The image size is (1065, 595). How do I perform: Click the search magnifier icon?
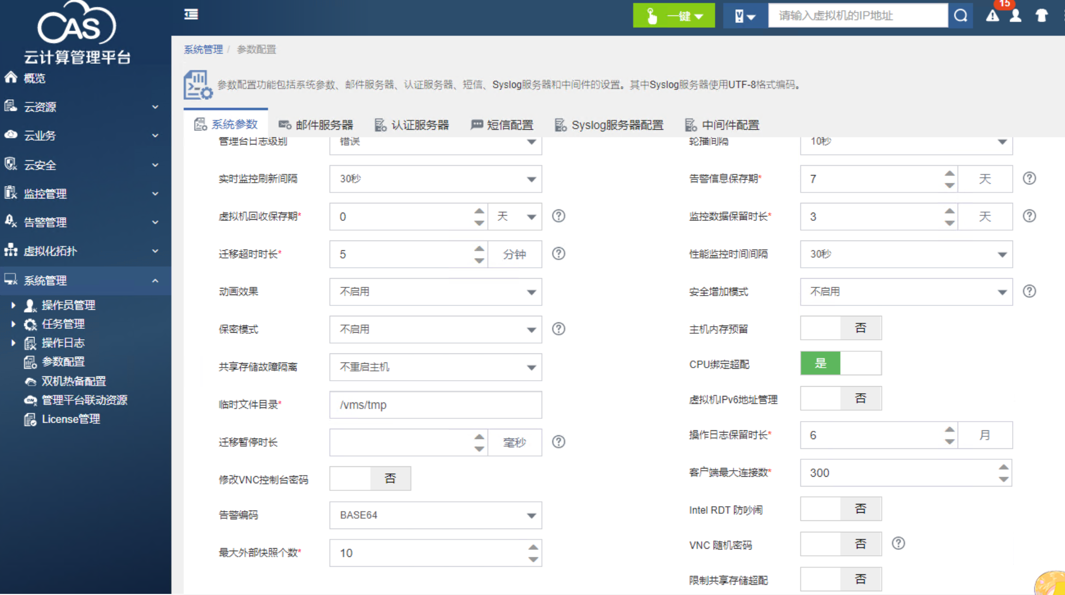click(960, 16)
